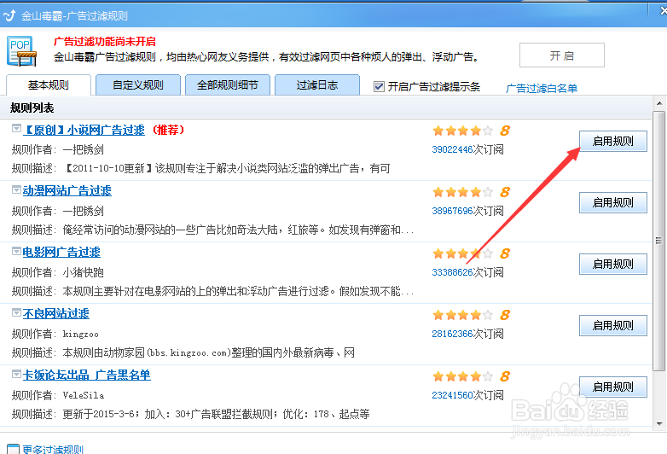
Task: Click star rating of 动漫网站广告过滤 rule
Action: tap(463, 192)
